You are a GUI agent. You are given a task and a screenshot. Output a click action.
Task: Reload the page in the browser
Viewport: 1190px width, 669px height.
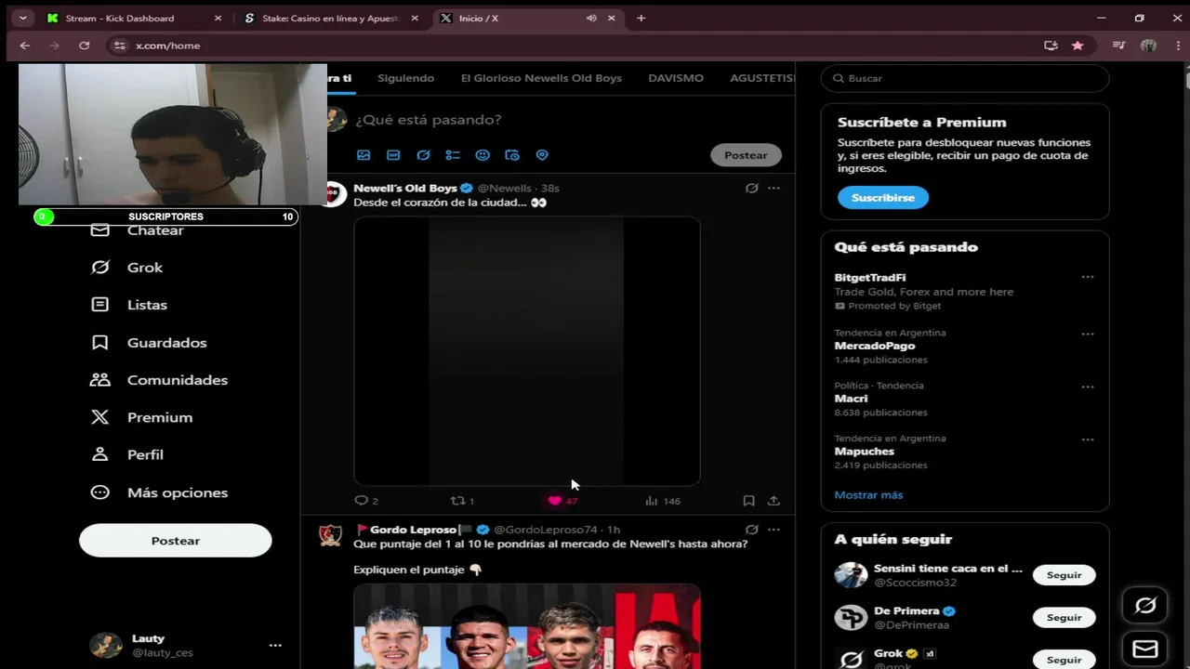(x=84, y=46)
